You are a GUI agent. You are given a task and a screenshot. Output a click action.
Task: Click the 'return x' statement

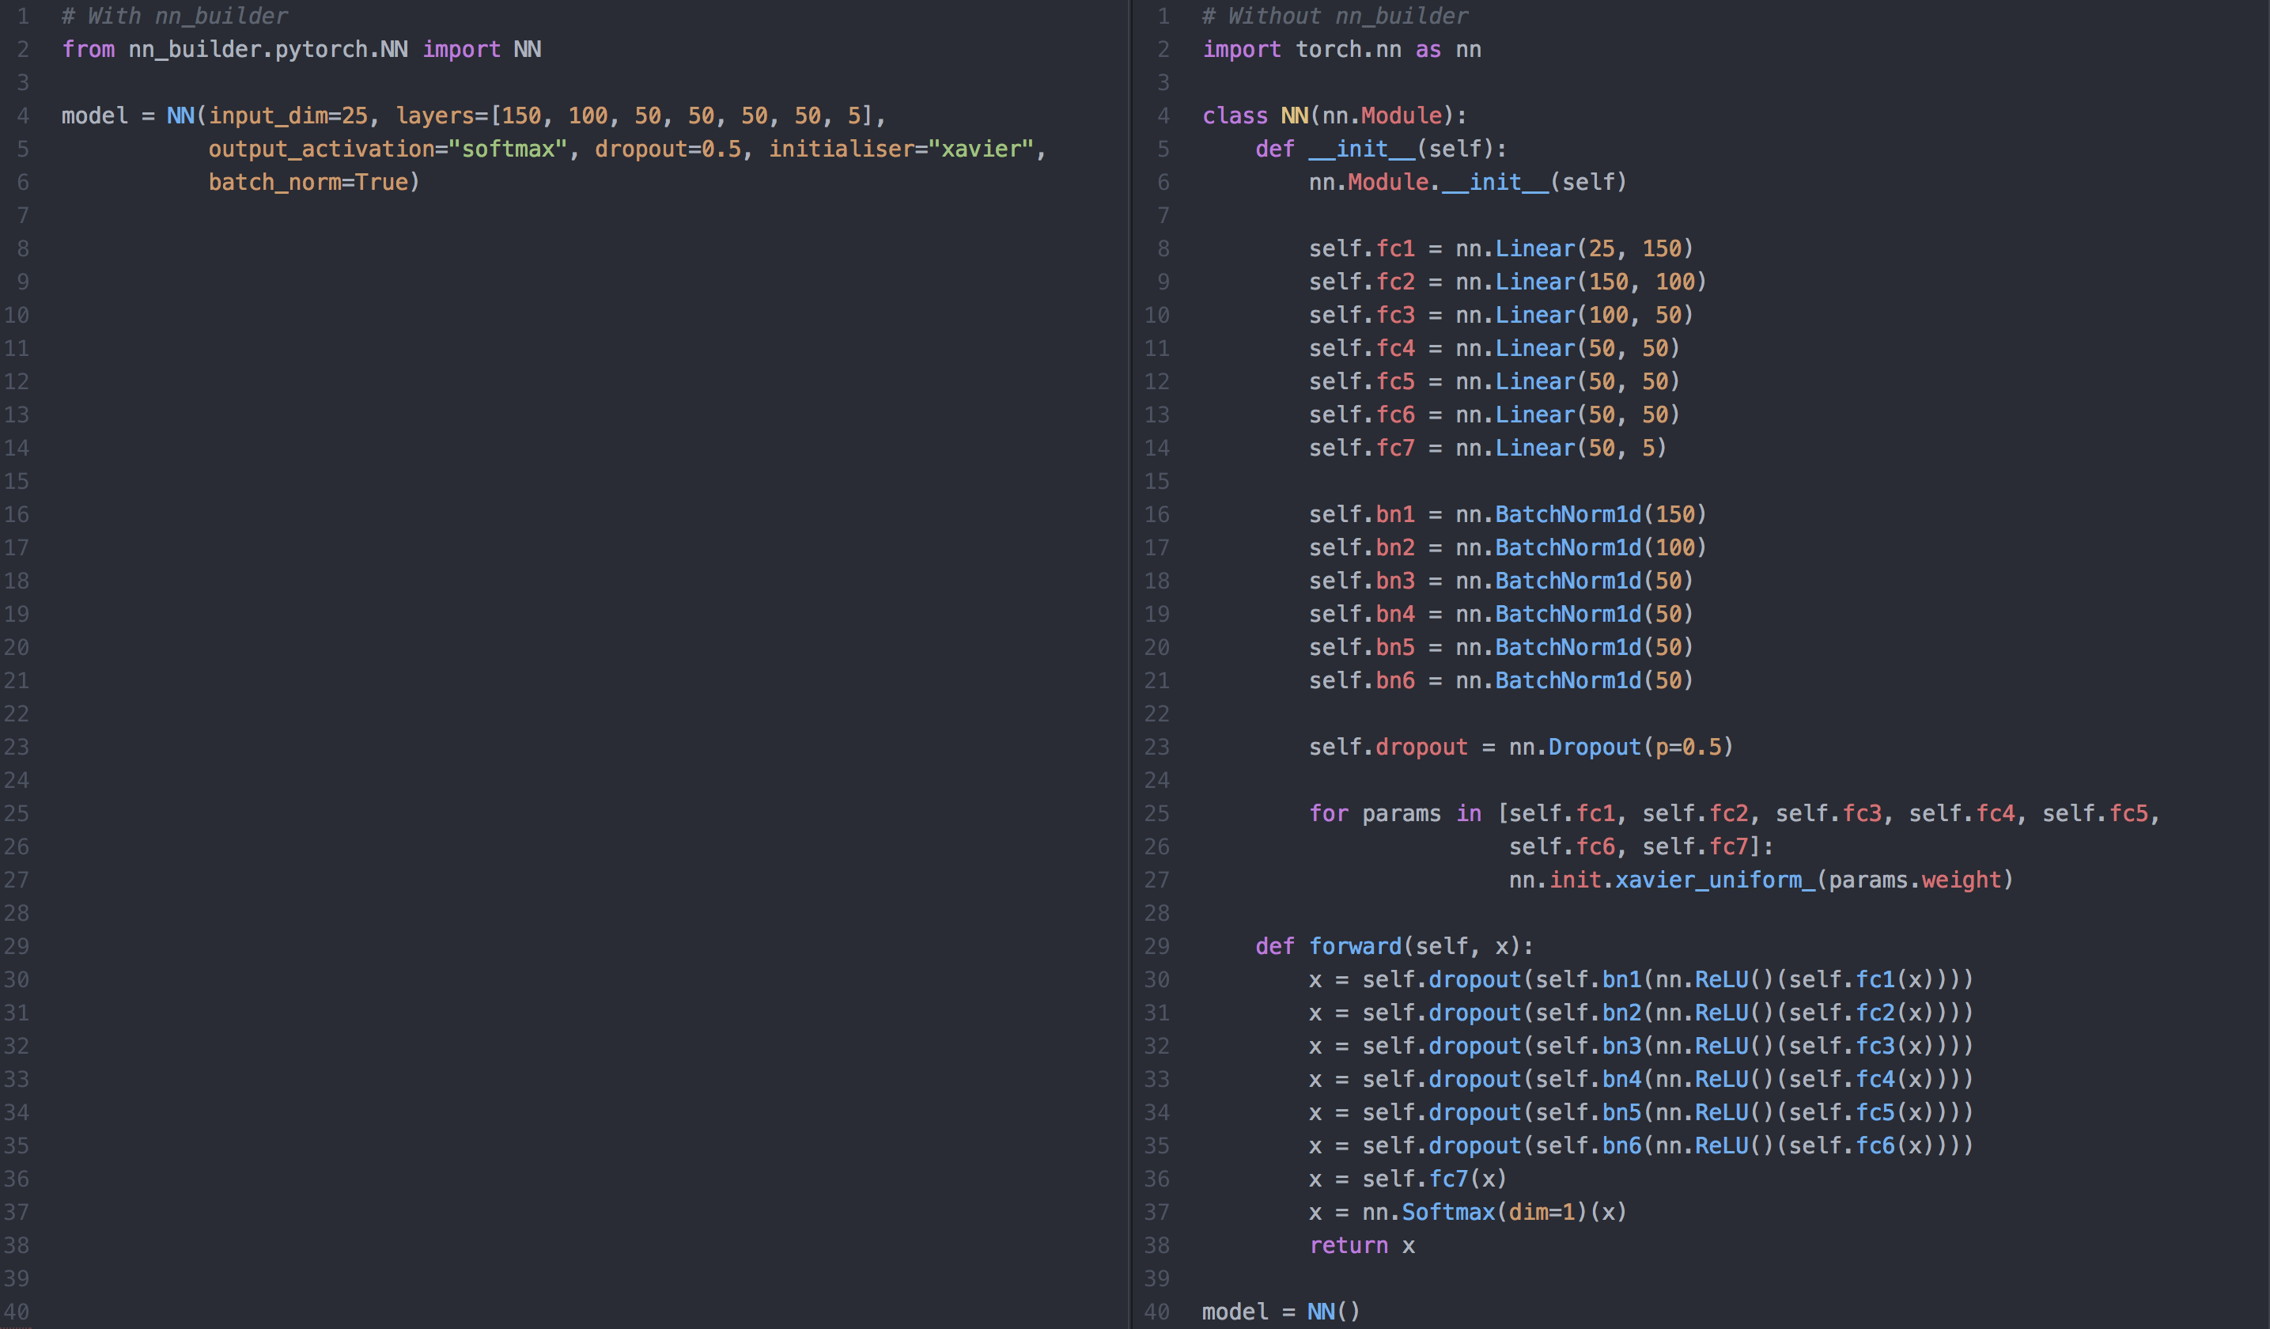[1361, 1246]
